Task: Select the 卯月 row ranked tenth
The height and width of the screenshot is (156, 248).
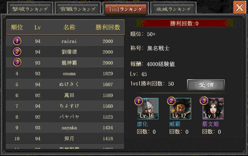Action: (x=65, y=139)
